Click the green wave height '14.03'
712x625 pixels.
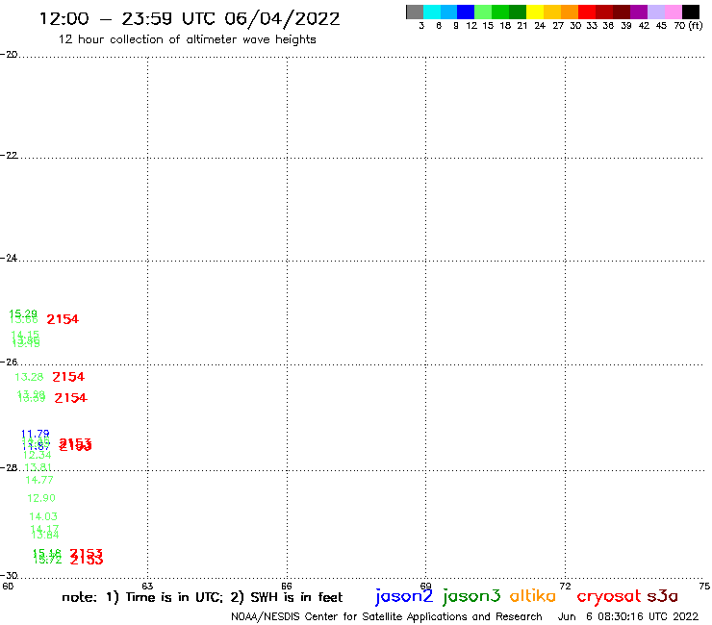43,516
